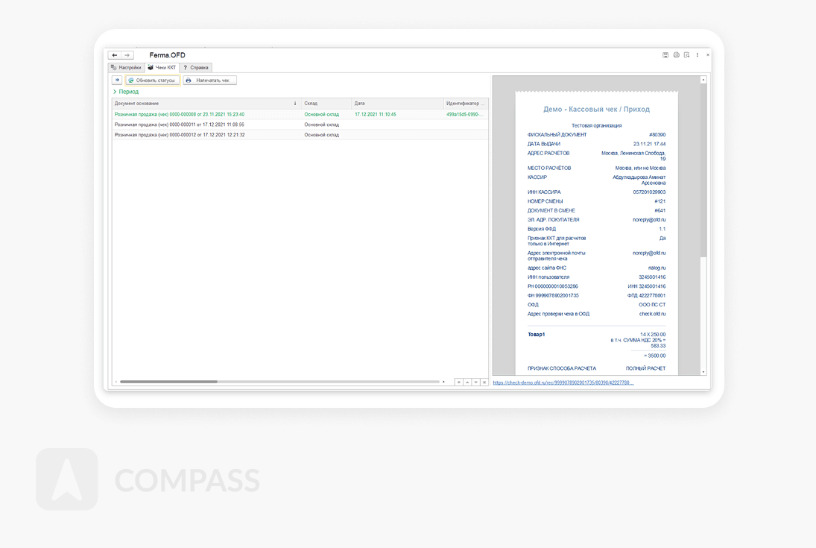This screenshot has width=816, height=548.
Task: Open the Справка tab
Action: coord(196,67)
